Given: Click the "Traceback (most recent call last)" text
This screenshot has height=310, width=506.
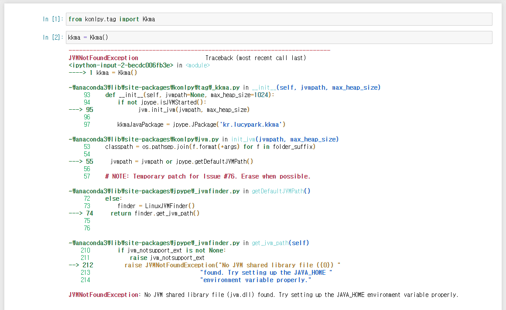Looking at the screenshot, I should (x=256, y=58).
